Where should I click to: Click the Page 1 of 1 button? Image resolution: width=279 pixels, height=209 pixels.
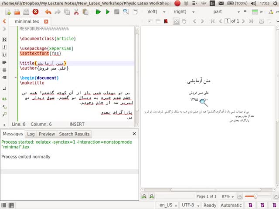(206, 196)
